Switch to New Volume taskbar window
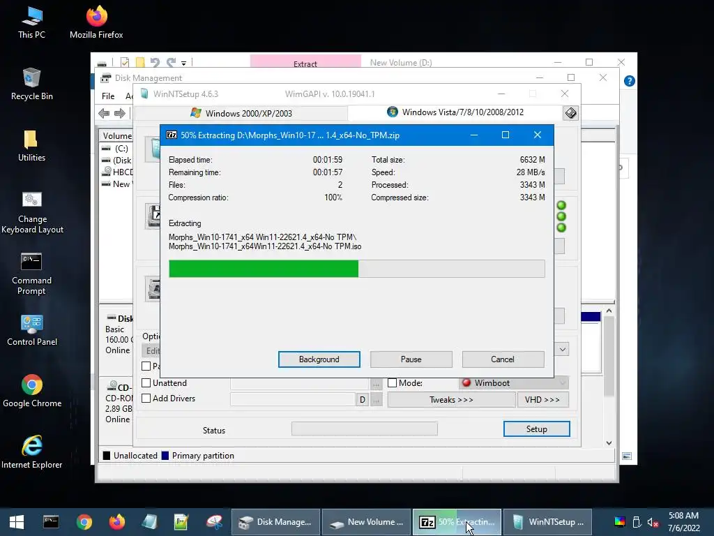This screenshot has height=536, width=714. (x=366, y=522)
